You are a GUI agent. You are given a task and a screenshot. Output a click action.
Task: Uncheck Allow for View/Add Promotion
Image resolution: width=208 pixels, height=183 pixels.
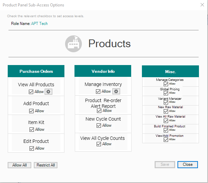coord(166,140)
